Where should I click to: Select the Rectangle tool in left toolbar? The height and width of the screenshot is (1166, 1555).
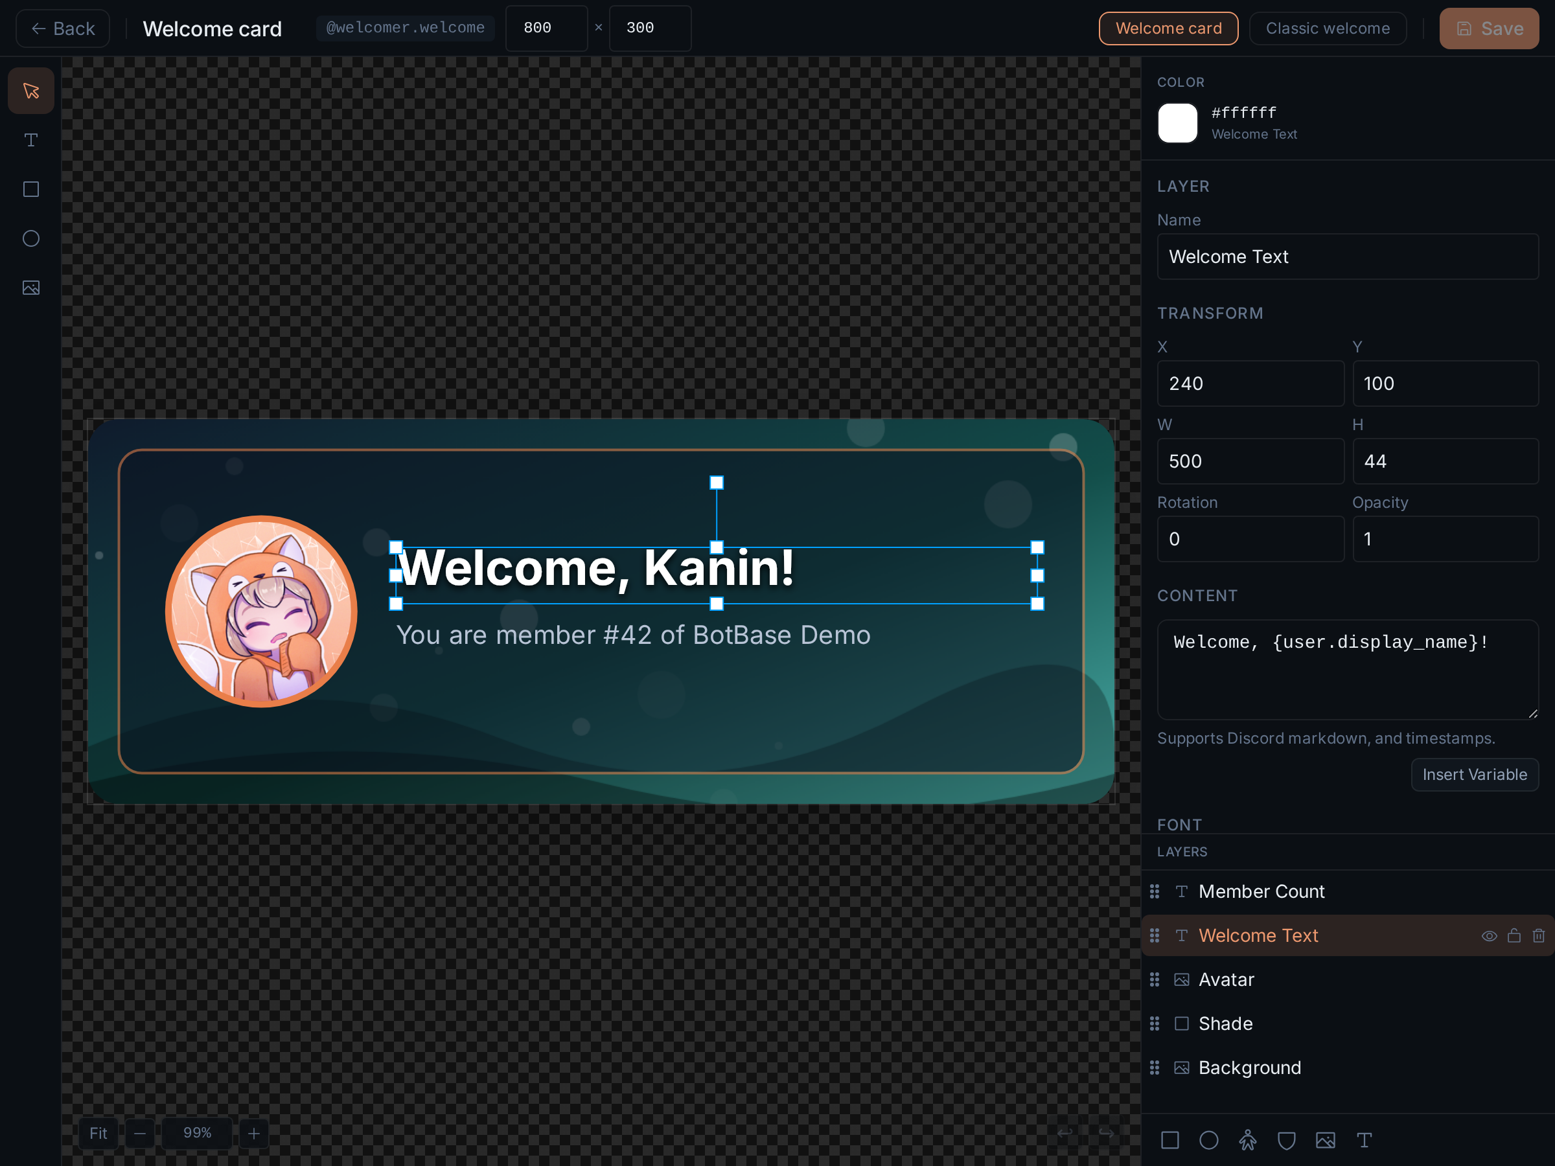pyautogui.click(x=31, y=189)
